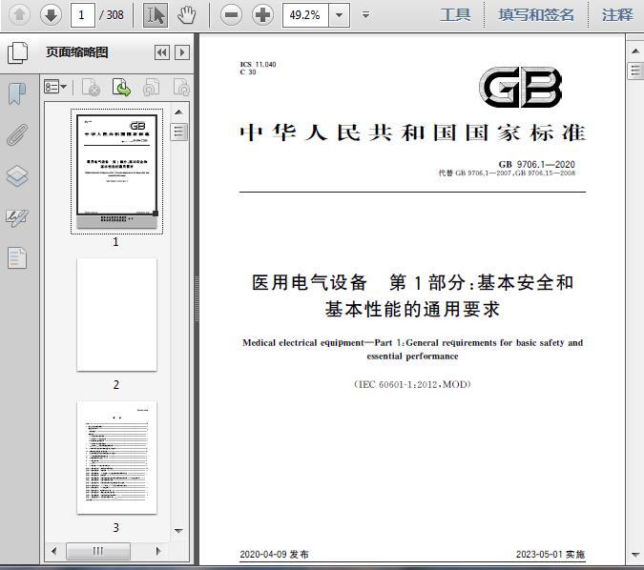Viewport: 644px width, 570px height.
Task: Select page 3 contents thumbnail
Action: (x=116, y=458)
